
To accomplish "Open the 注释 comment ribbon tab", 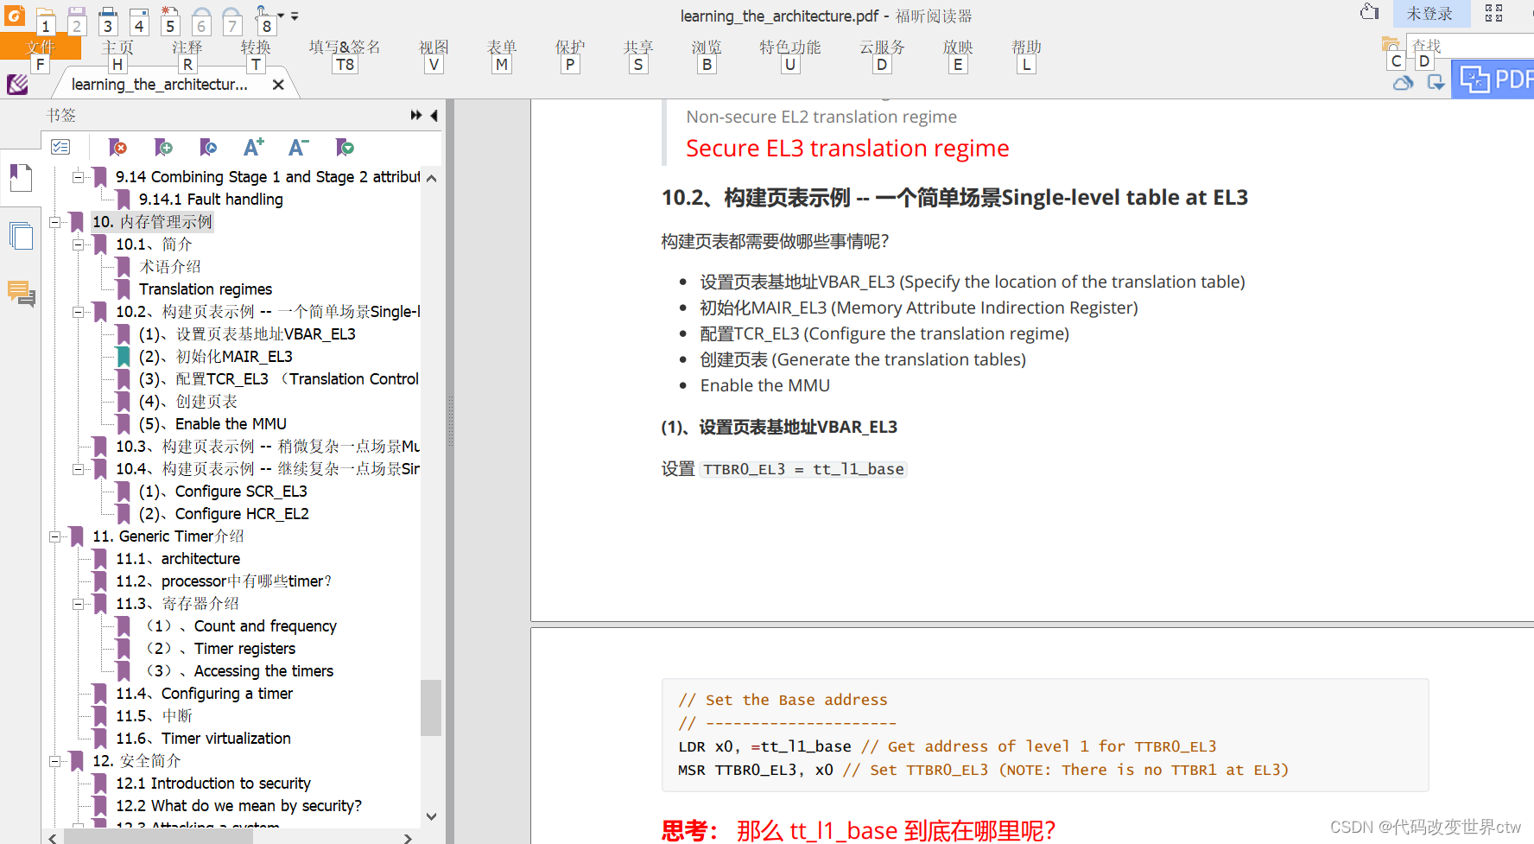I will click(187, 47).
